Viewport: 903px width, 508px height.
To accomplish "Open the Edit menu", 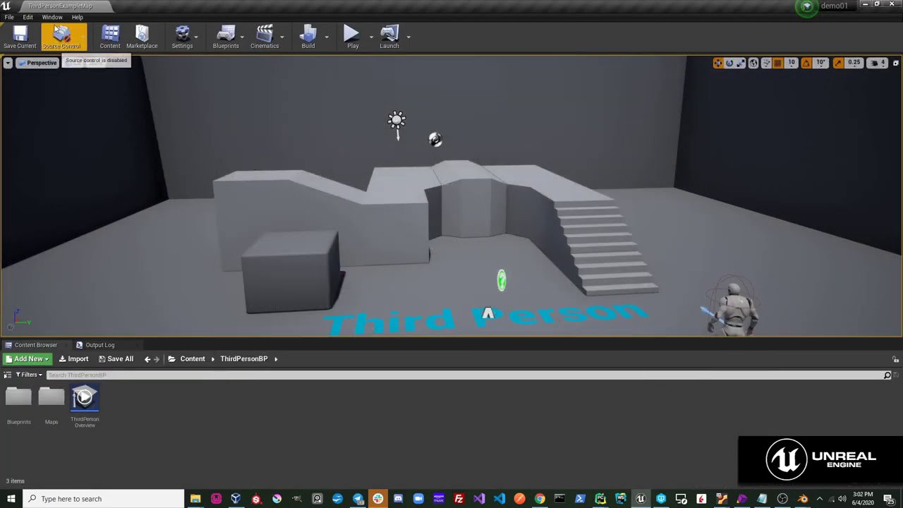I will point(28,17).
